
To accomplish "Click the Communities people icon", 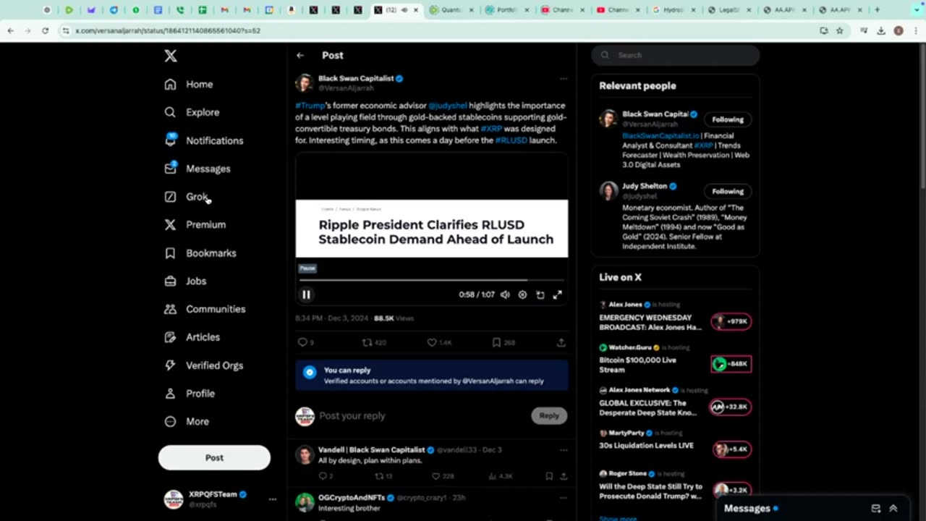I will pos(170,309).
